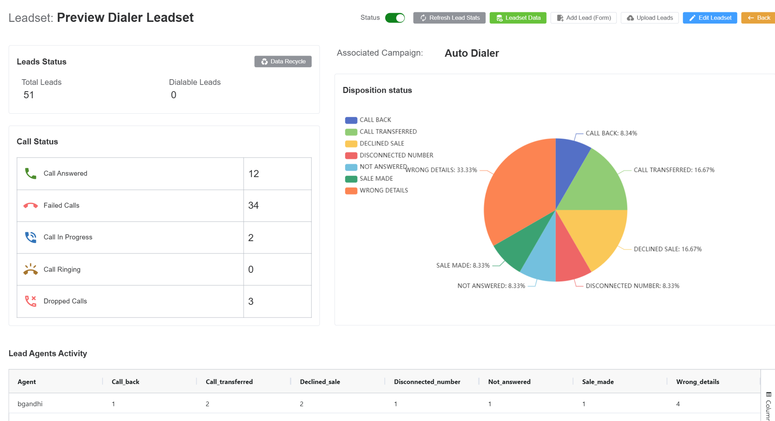
Task: Click the Data Recycle button
Action: tap(283, 61)
